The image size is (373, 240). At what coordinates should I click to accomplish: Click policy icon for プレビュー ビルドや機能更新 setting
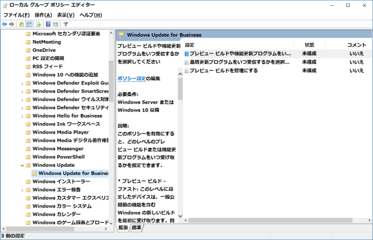186,54
